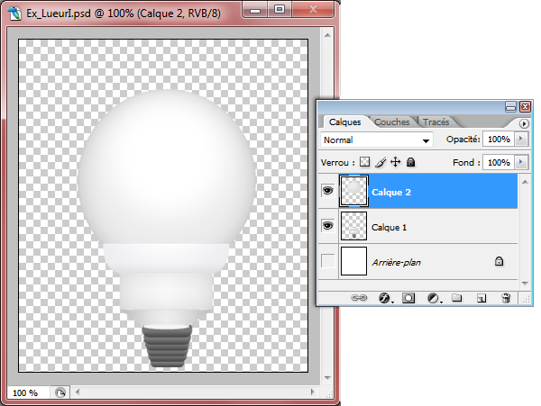The height and width of the screenshot is (406, 541).
Task: Switch to the Couches tab
Action: (391, 122)
